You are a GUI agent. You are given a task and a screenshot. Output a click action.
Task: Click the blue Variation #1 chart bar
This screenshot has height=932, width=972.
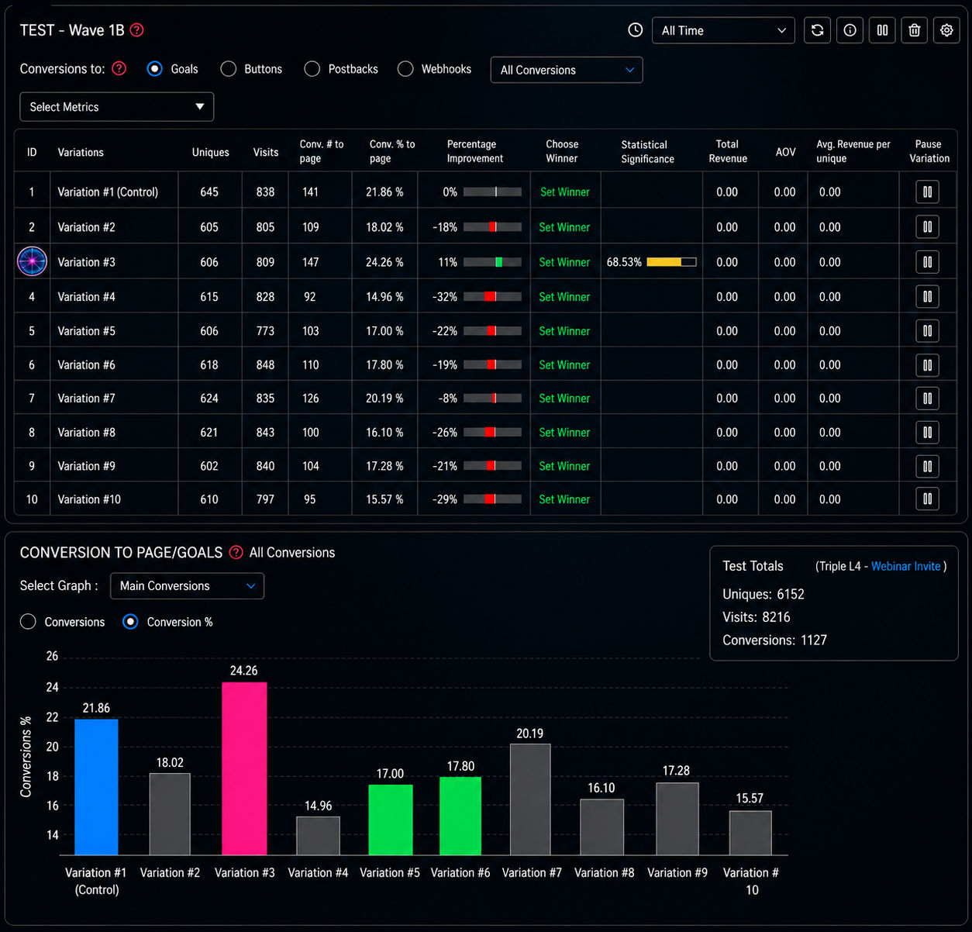pyautogui.click(x=96, y=787)
